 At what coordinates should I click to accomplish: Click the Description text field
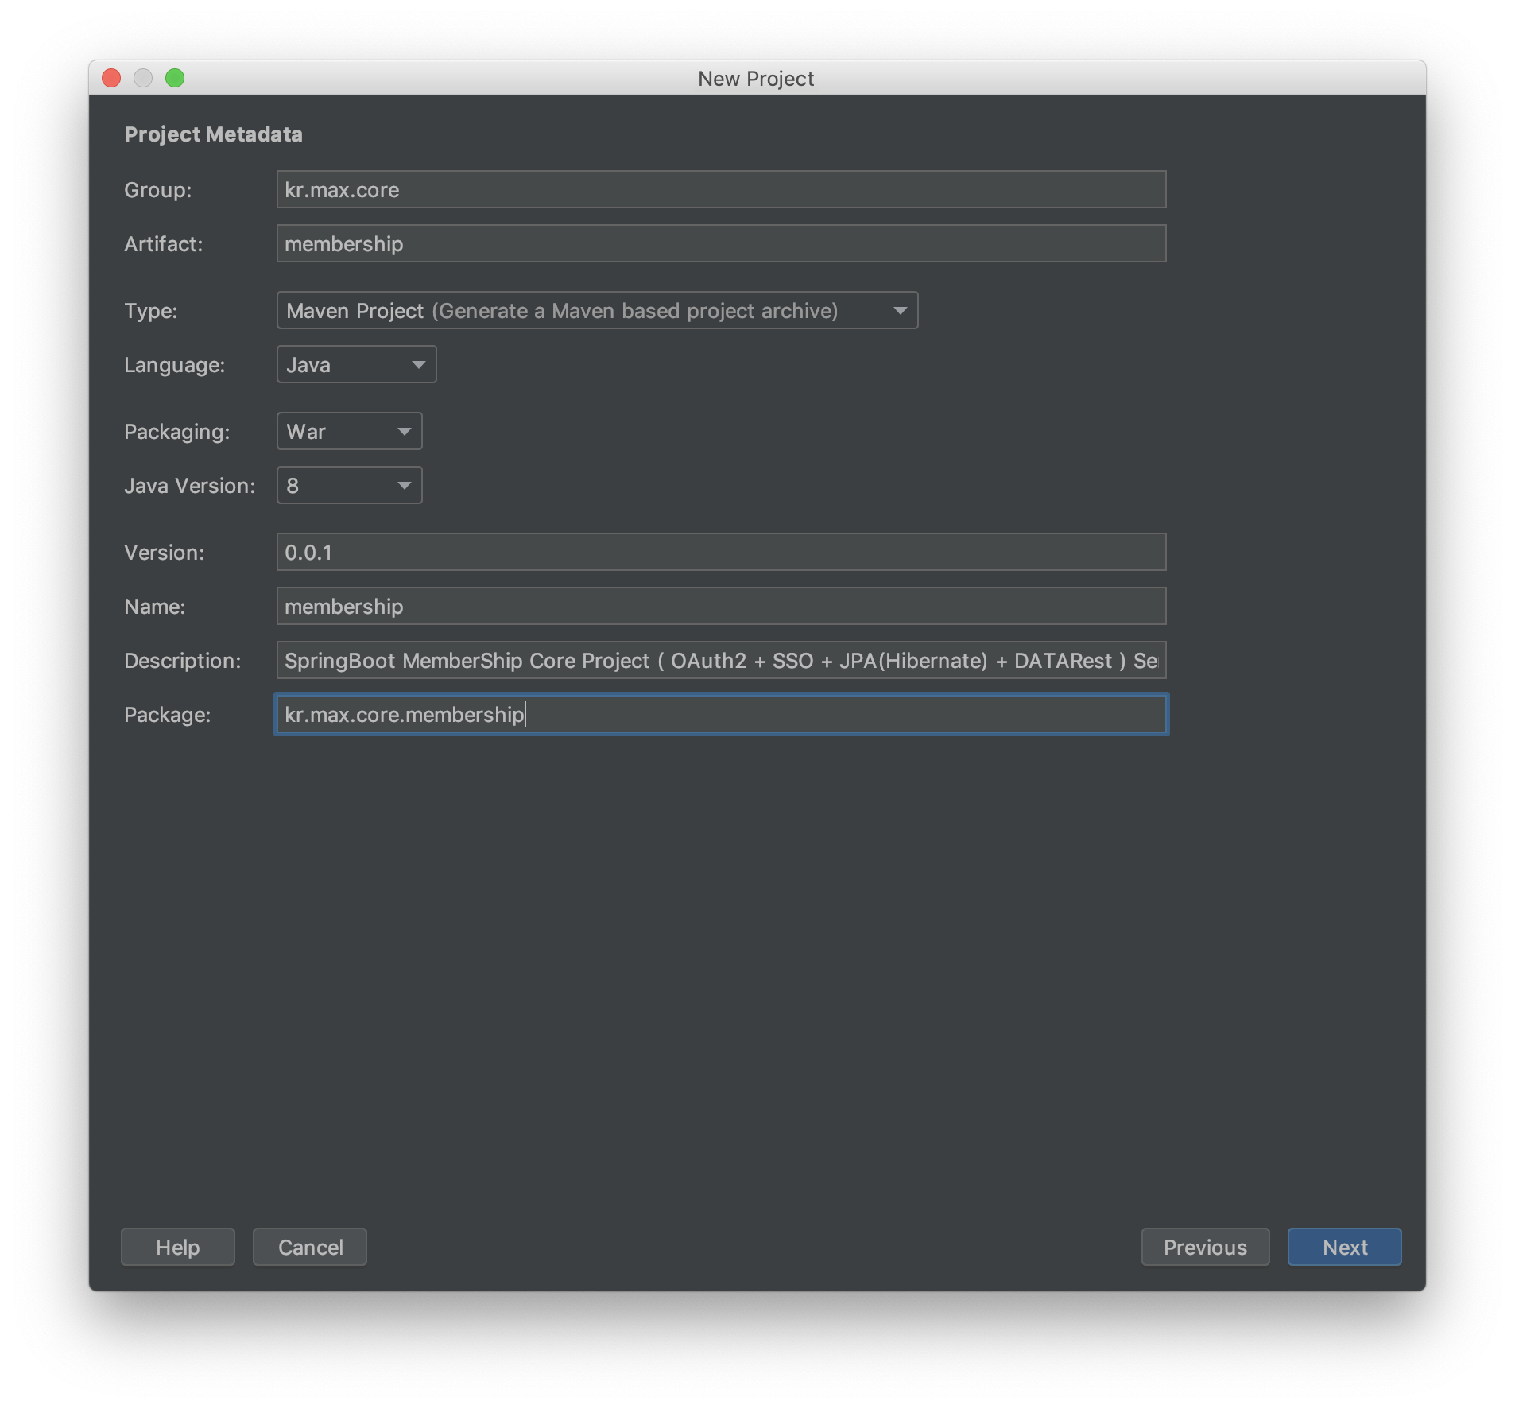[x=721, y=660]
